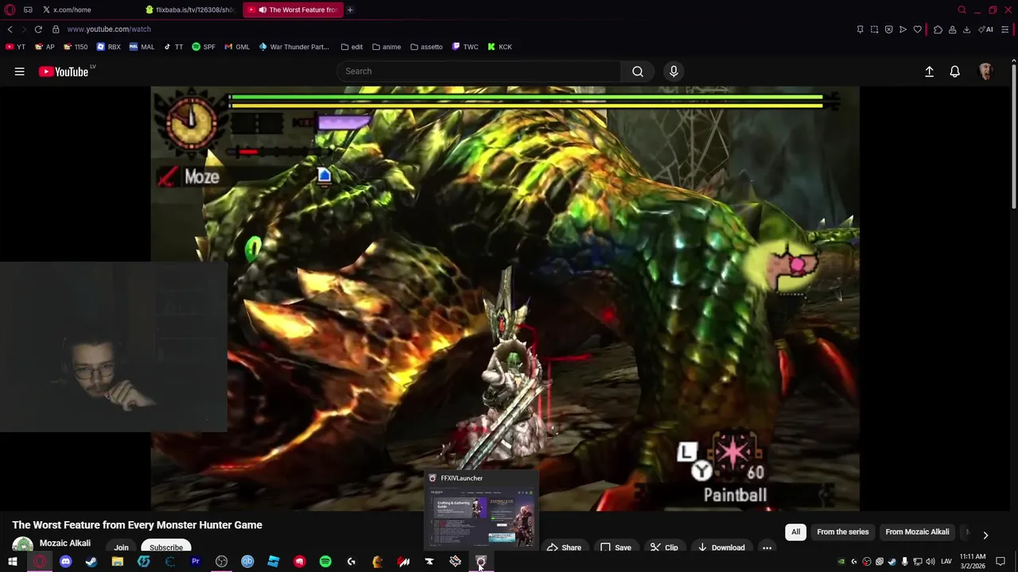Open the Windows action center notification icon

[1001, 562]
